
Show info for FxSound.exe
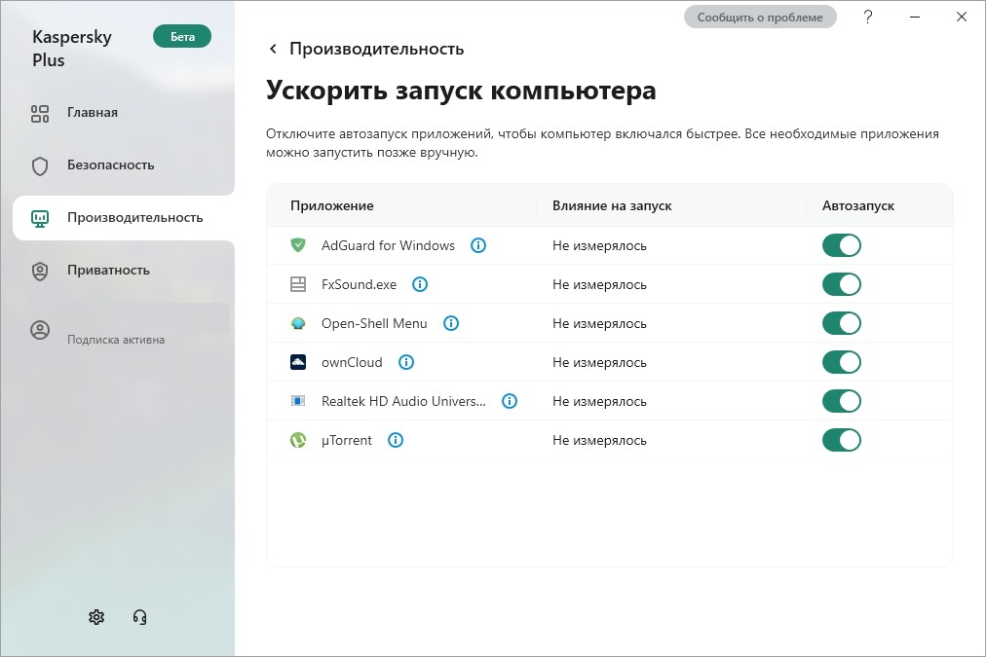tap(420, 284)
